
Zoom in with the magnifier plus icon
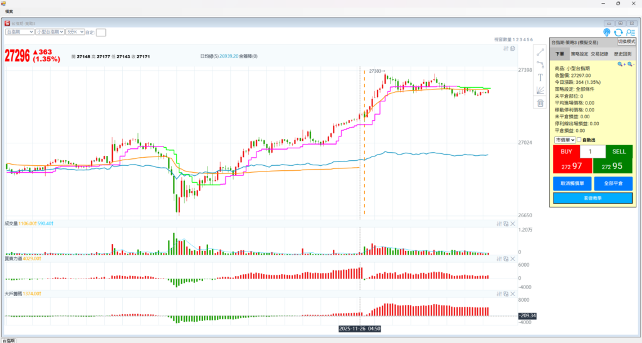click(621, 64)
